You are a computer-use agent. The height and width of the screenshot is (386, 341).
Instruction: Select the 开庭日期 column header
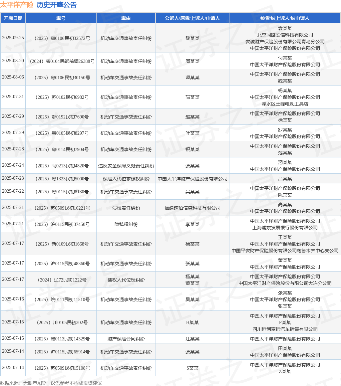[13, 18]
